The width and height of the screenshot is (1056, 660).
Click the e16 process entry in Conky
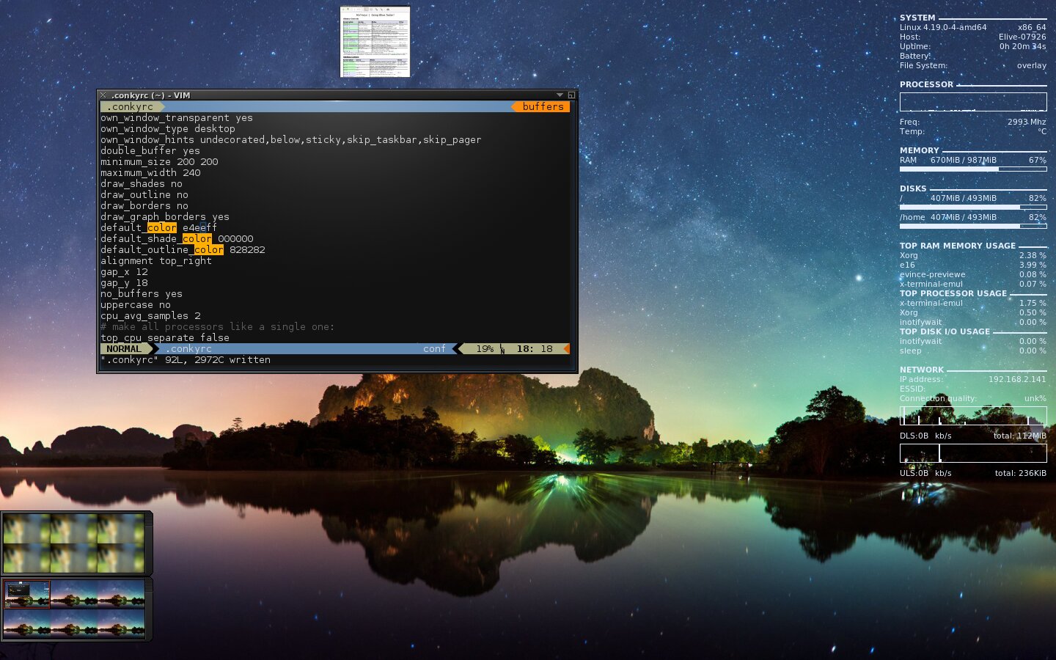click(907, 265)
